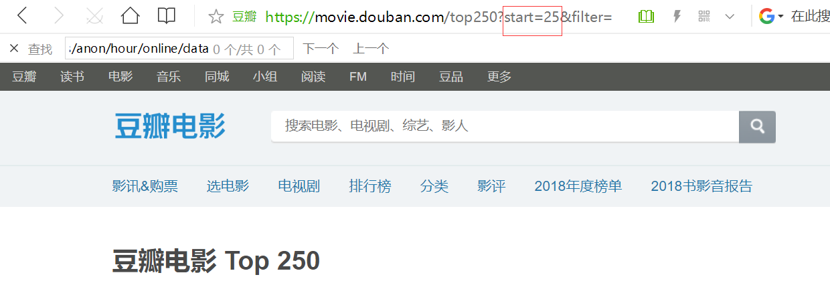Screen dimensions: 830x287
Task: Click the 豆瓣电影 logo
Action: [x=170, y=126]
